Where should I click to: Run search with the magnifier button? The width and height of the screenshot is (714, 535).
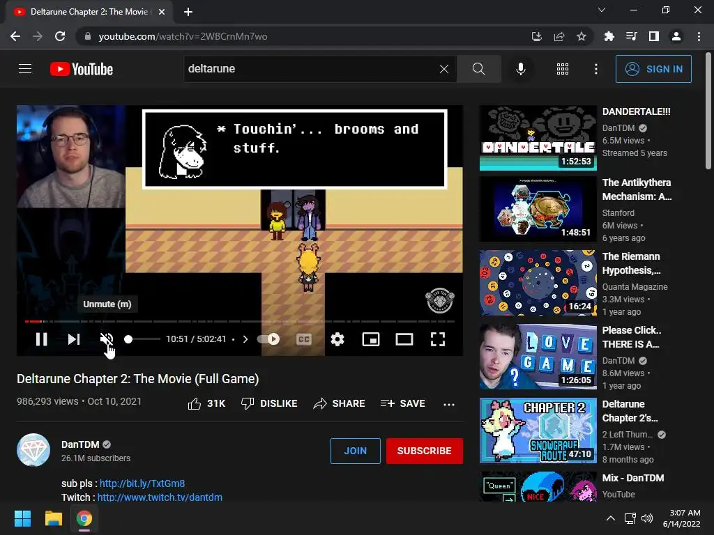coord(478,69)
